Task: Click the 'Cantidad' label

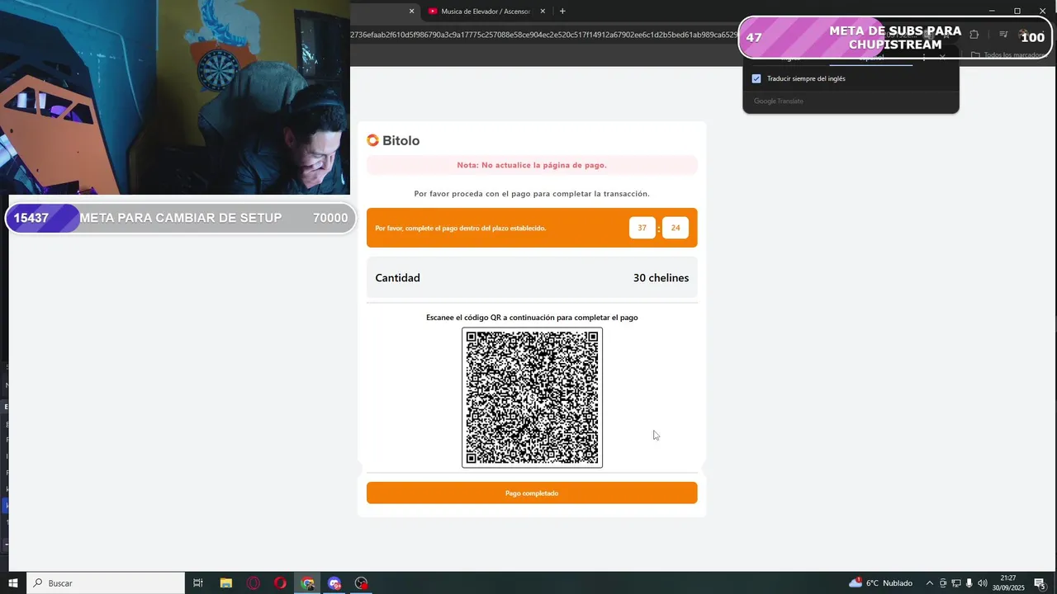Action: (397, 278)
